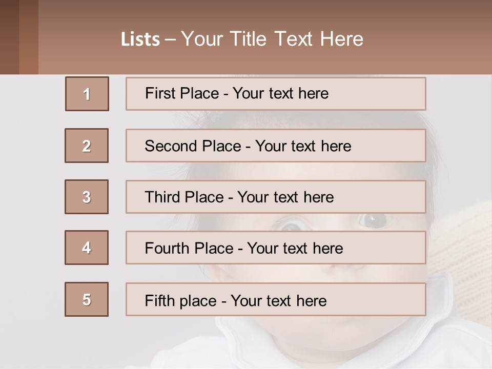
Task: Select the "Fourth Place - Your text here" box
Action: [276, 248]
